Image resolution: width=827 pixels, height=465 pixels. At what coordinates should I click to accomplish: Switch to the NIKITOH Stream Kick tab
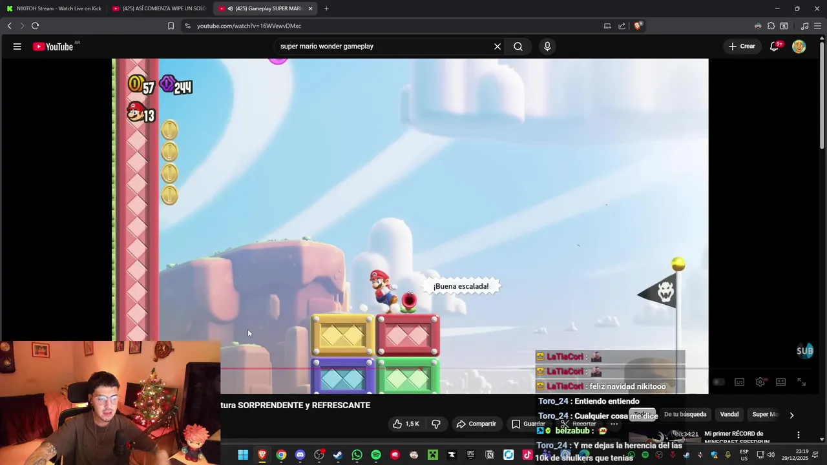coord(54,8)
